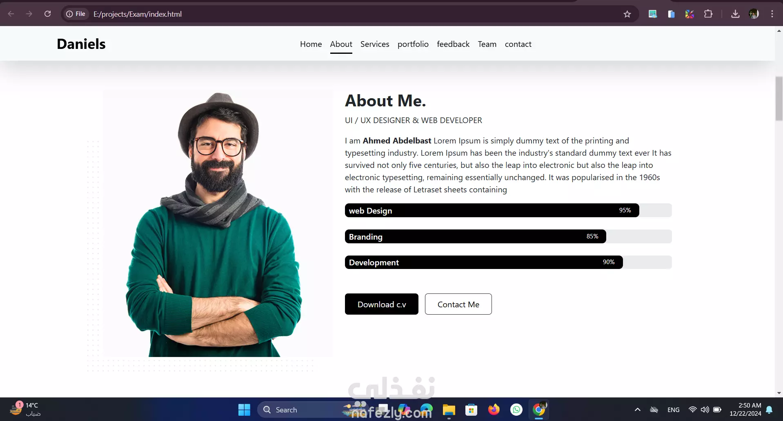Open the Team nav link

(487, 44)
